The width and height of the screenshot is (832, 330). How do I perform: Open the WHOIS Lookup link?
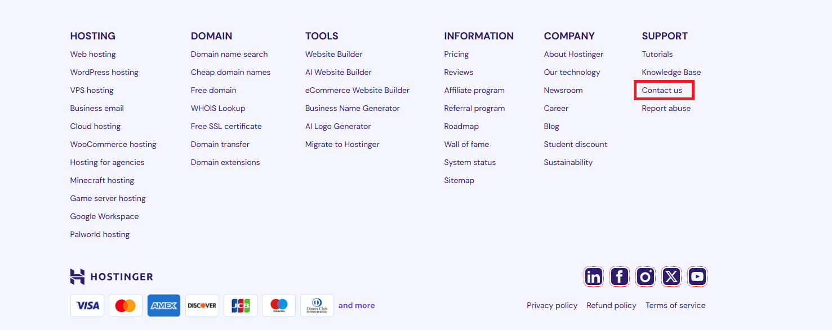point(218,108)
